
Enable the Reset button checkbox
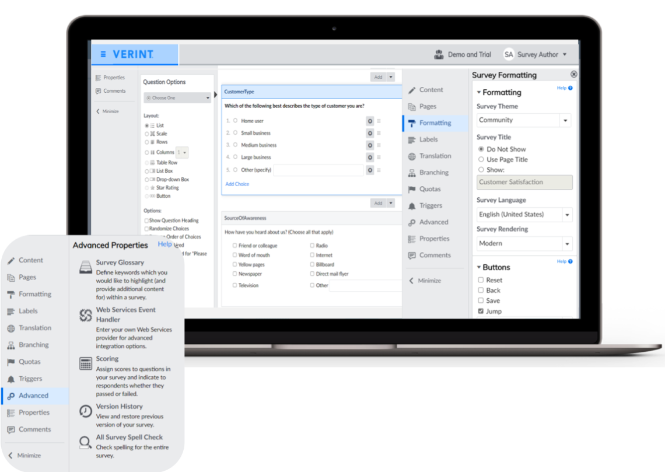(x=481, y=280)
